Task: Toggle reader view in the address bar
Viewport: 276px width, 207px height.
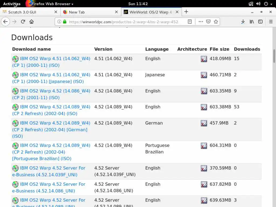Action: tap(189, 22)
